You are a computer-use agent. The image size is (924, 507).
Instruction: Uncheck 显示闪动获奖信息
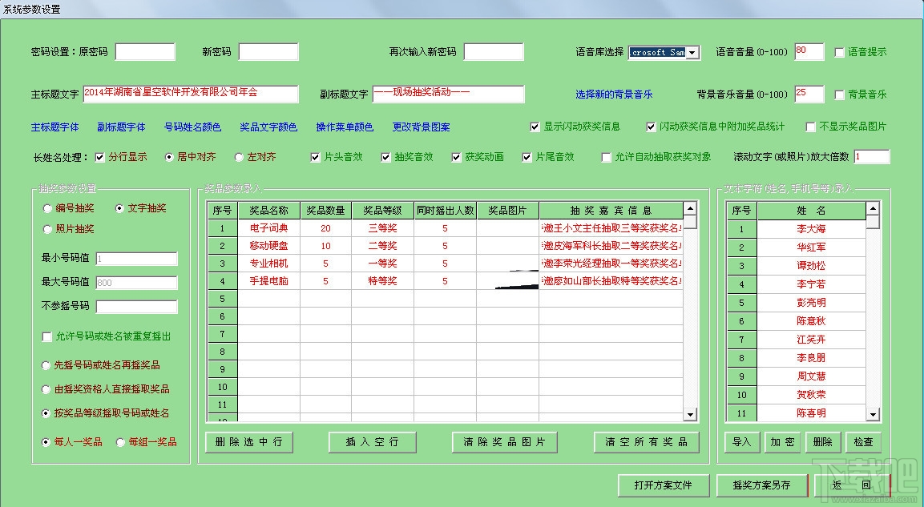click(535, 127)
